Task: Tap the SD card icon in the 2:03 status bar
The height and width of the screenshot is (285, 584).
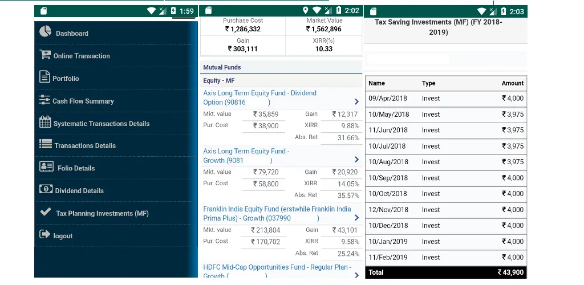Action: click(374, 11)
